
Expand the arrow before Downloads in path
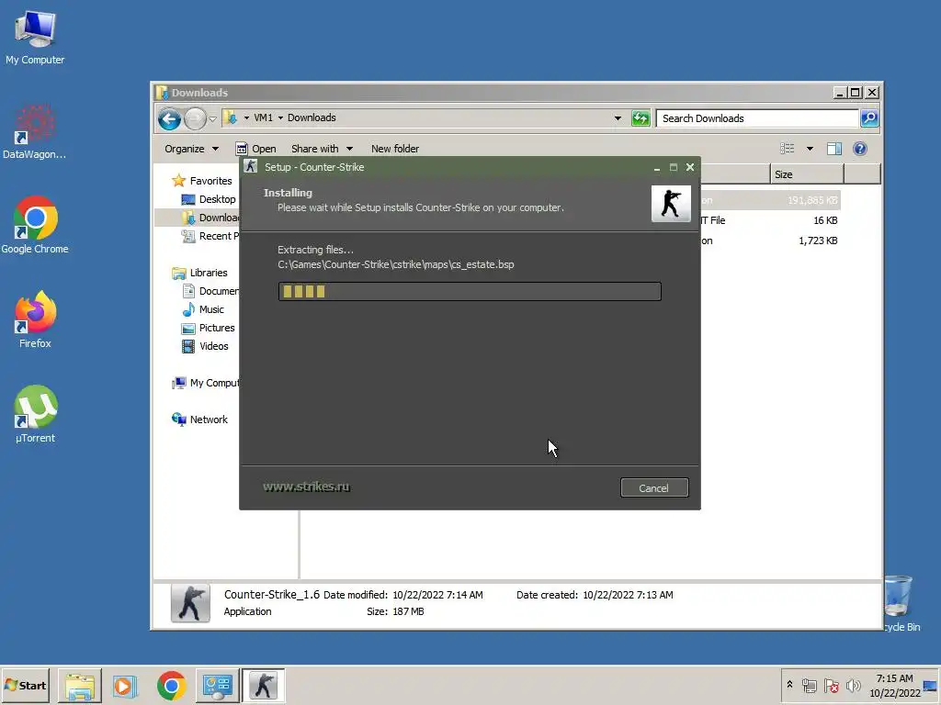pyautogui.click(x=280, y=118)
